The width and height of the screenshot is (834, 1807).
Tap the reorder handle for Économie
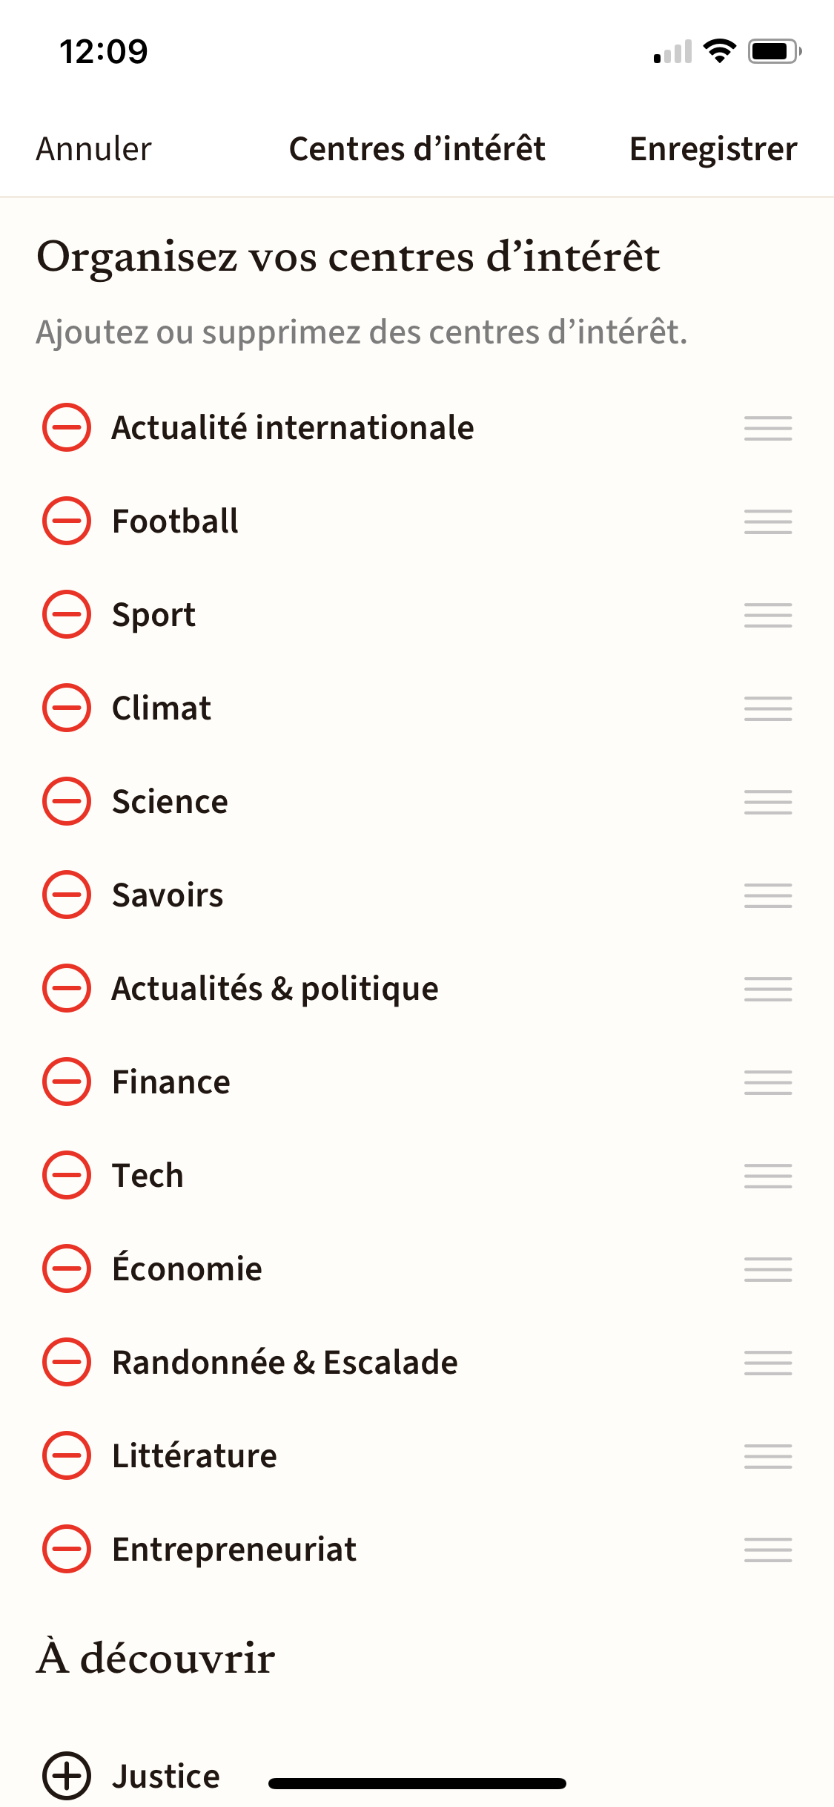pos(768,1269)
